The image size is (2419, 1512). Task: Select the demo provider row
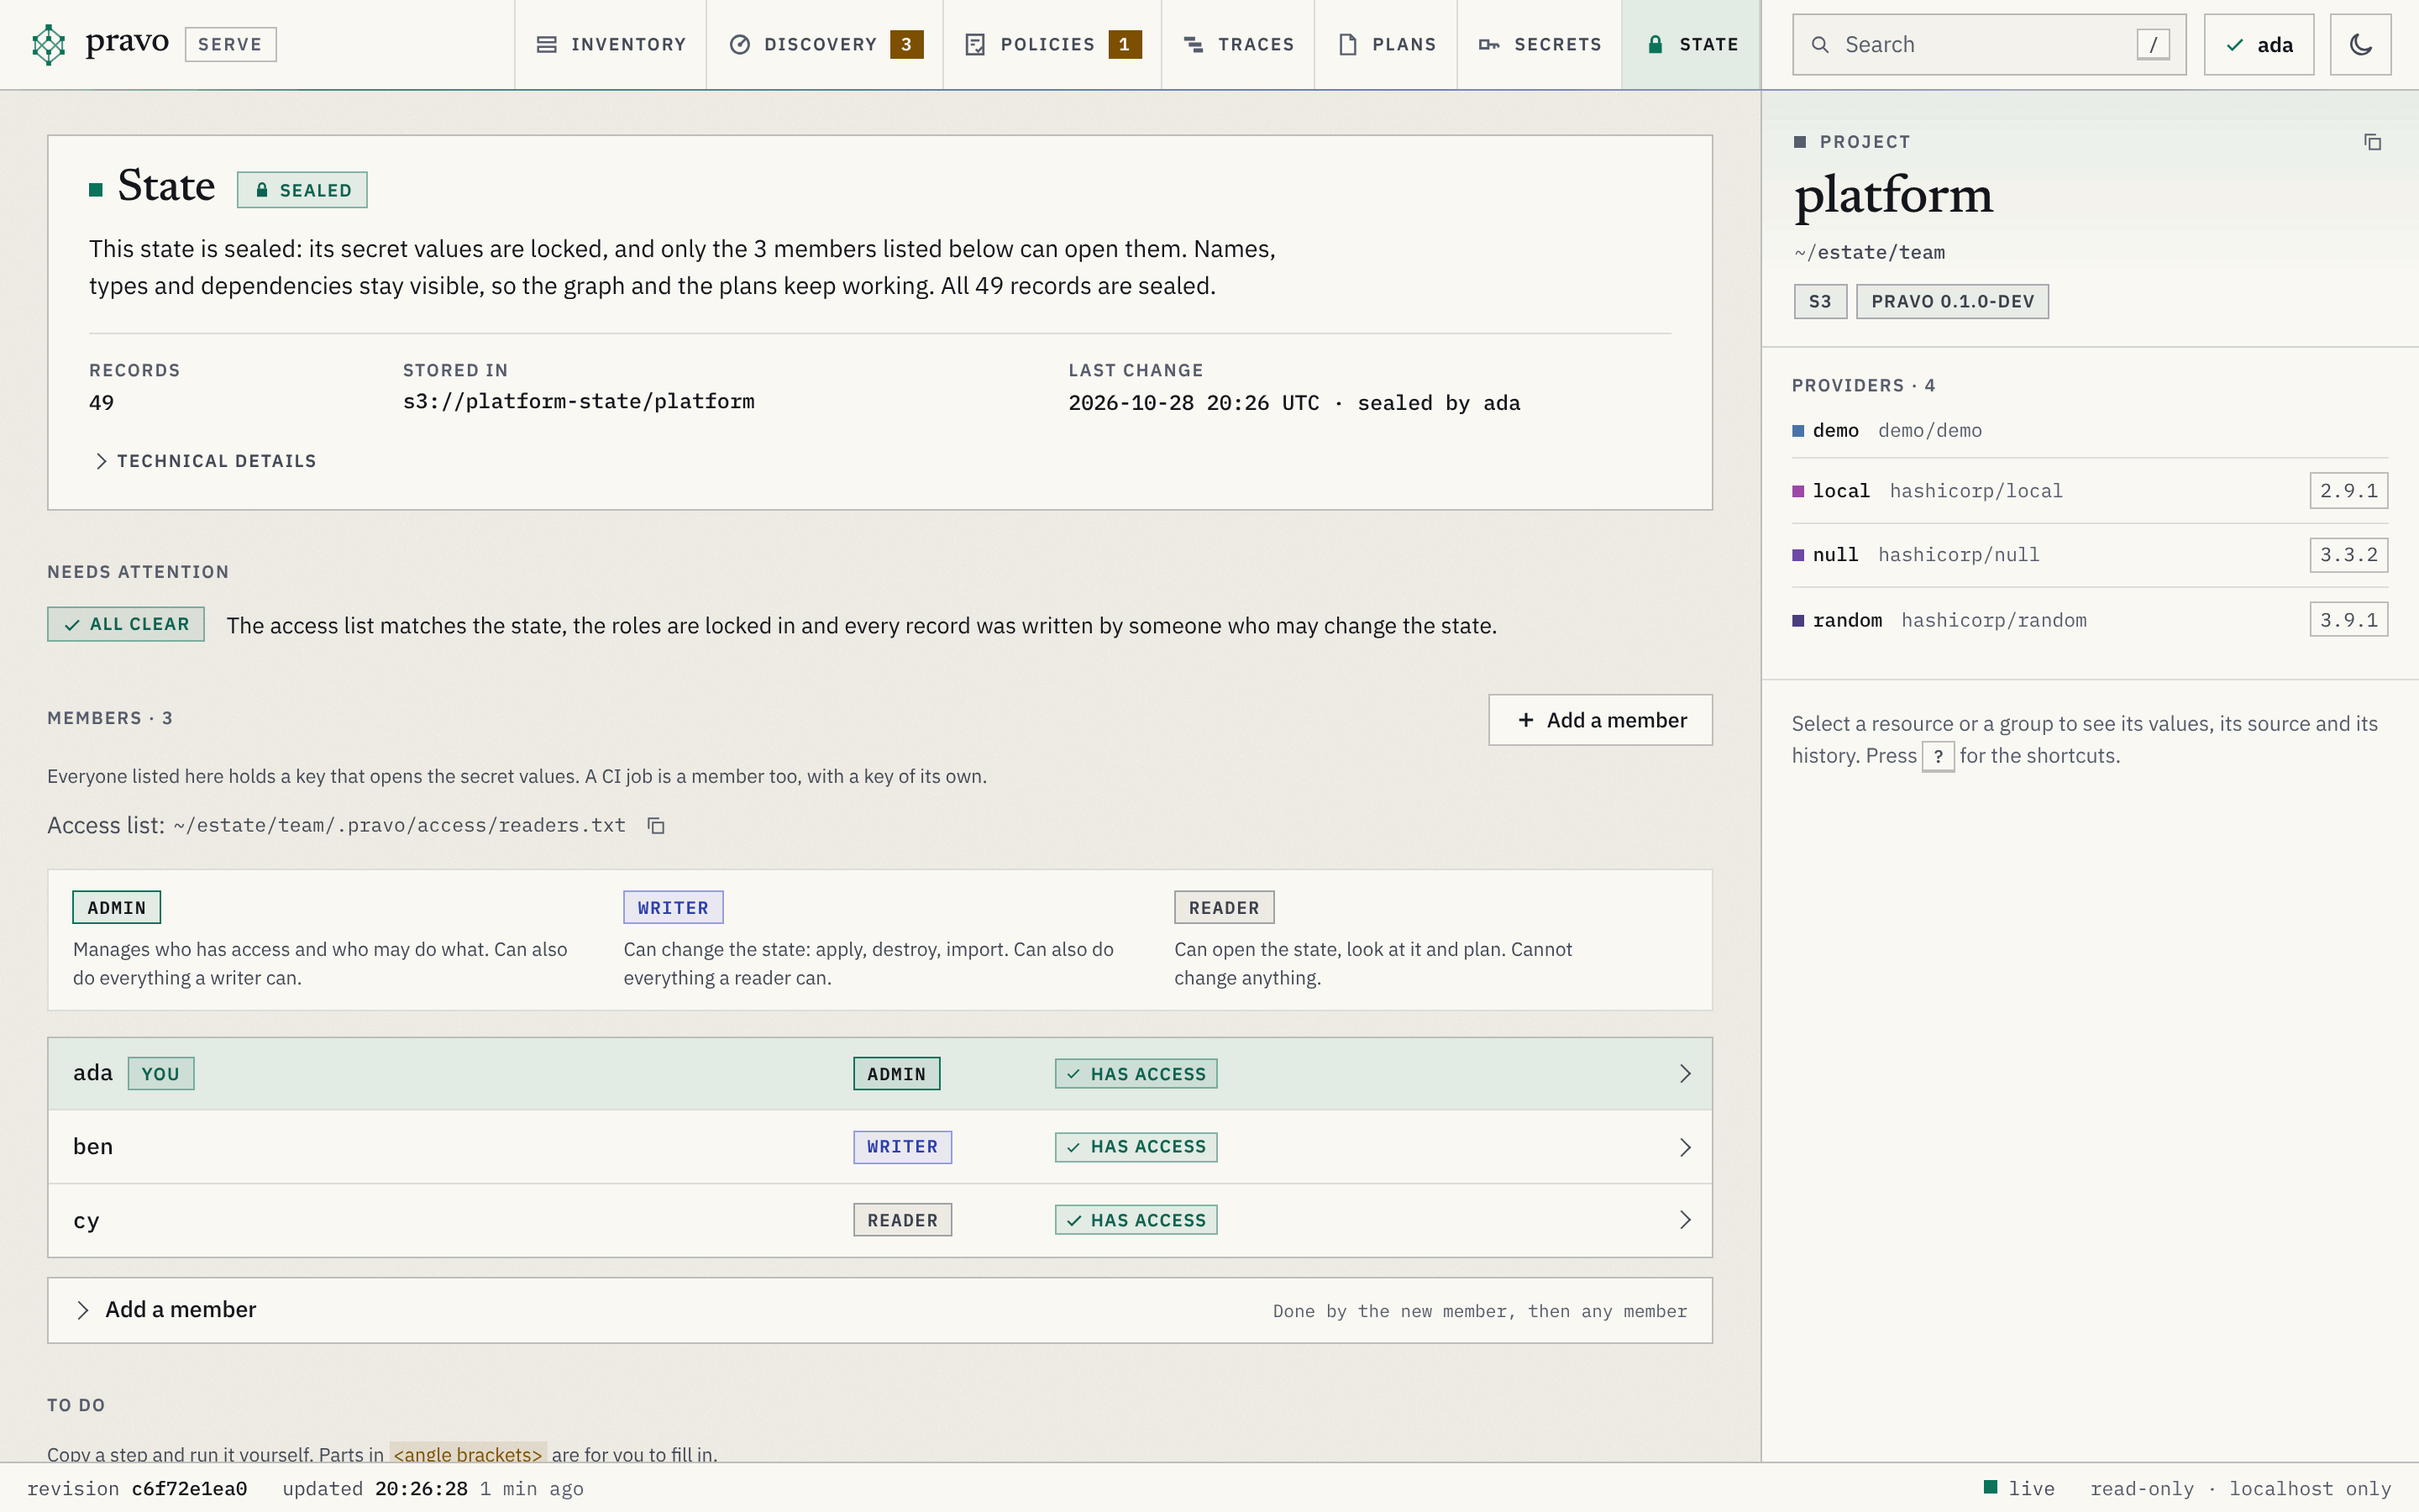pyautogui.click(x=2089, y=431)
